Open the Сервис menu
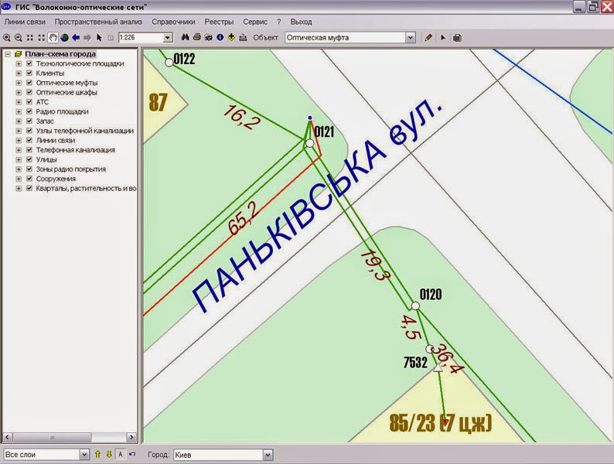This screenshot has width=614, height=464. [x=255, y=22]
